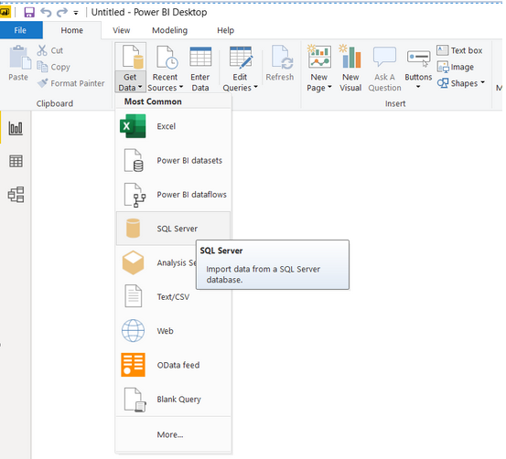
Task: Switch to Report view in sidebar
Action: coord(16,128)
